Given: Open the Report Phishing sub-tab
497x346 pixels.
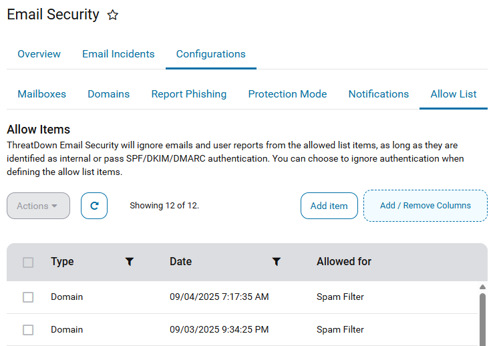Looking at the screenshot, I should (x=189, y=94).
